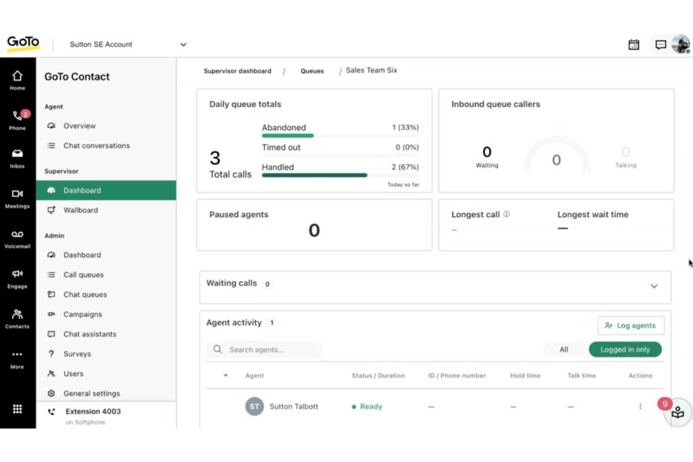Open Admin Dashboard in sidebar
Viewport: 693px width, 462px height.
[x=106, y=255]
